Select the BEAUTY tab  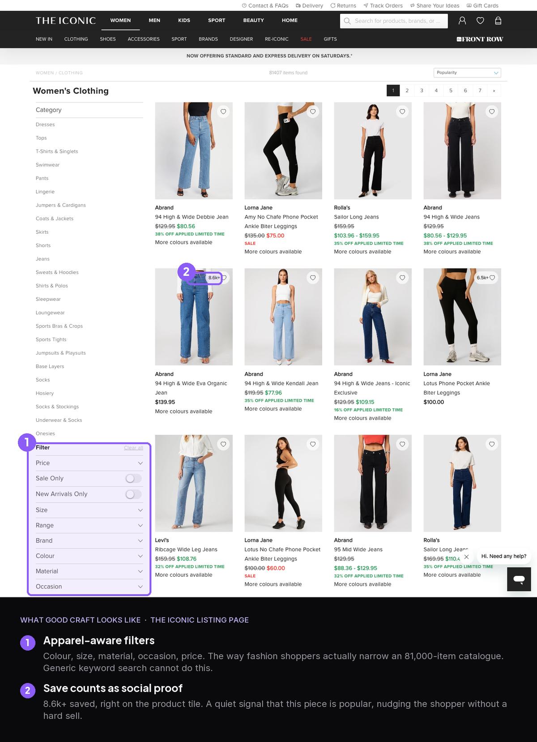[x=253, y=21]
